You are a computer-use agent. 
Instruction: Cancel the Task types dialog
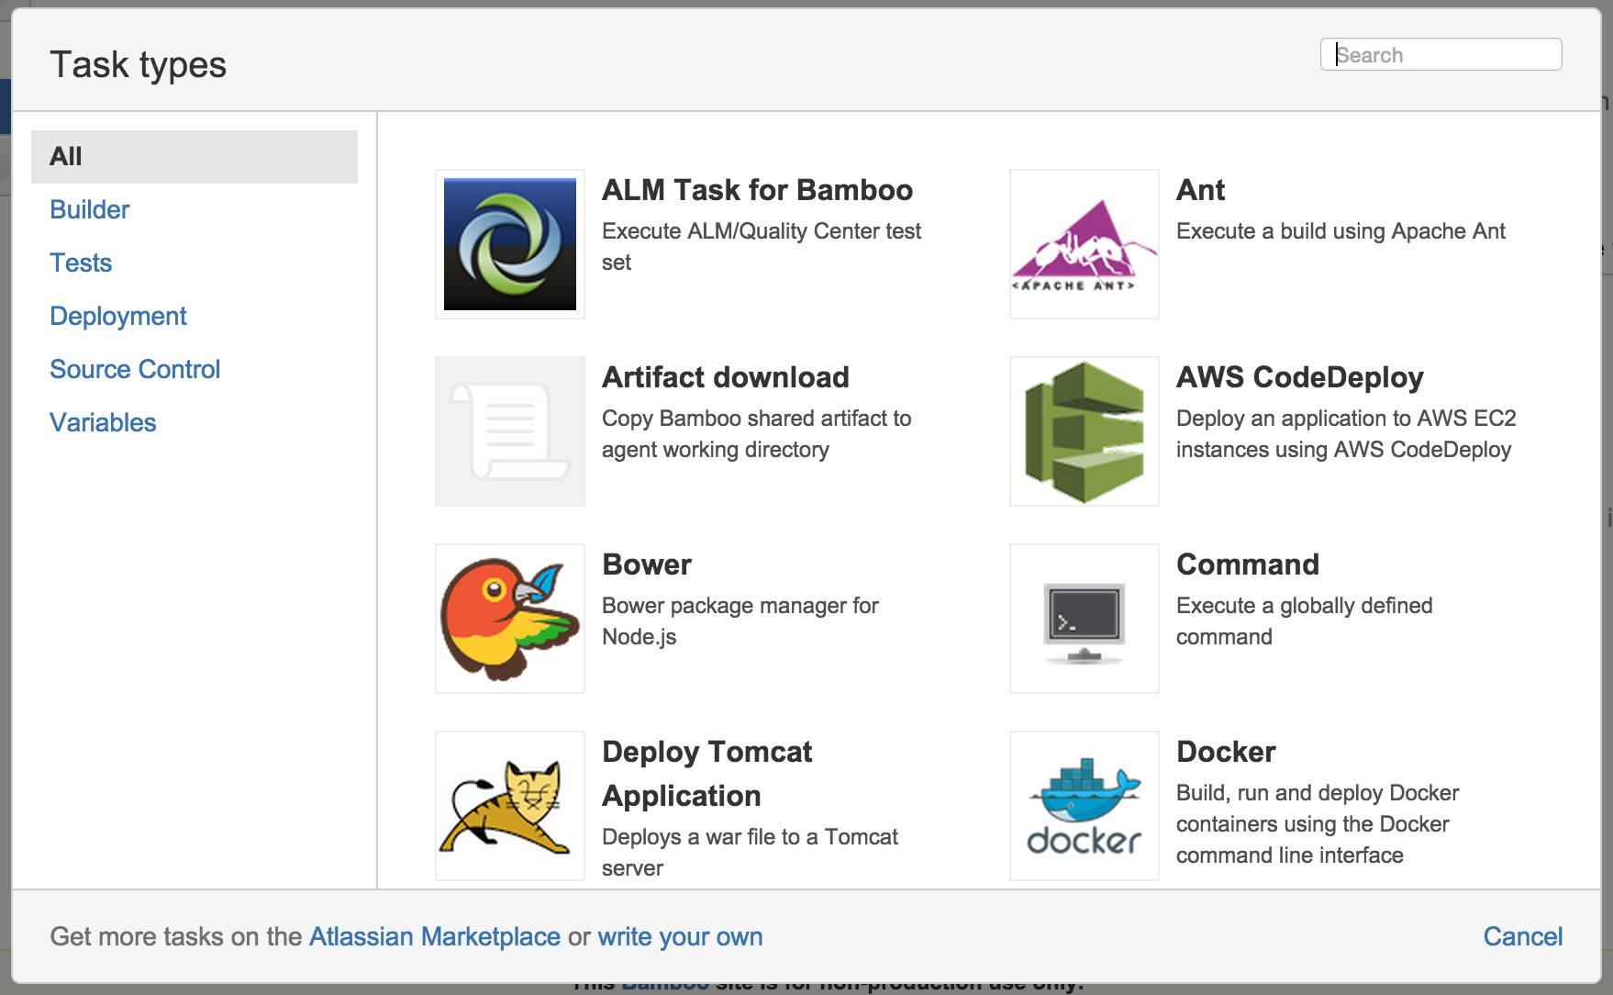[x=1523, y=936]
